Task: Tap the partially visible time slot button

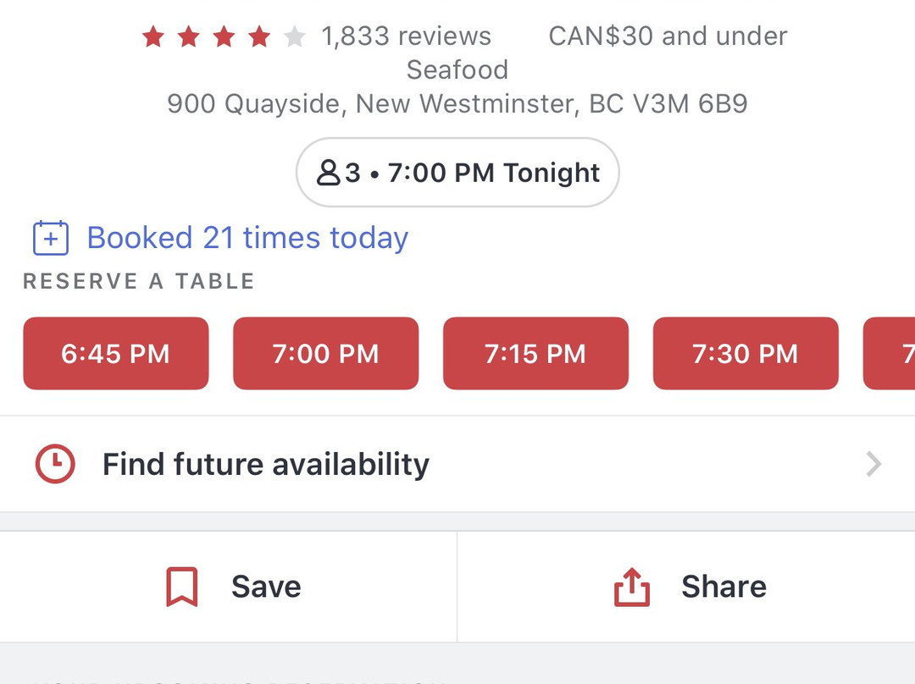Action: click(x=890, y=353)
